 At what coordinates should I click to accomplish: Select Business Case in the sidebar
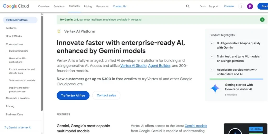click(14, 114)
